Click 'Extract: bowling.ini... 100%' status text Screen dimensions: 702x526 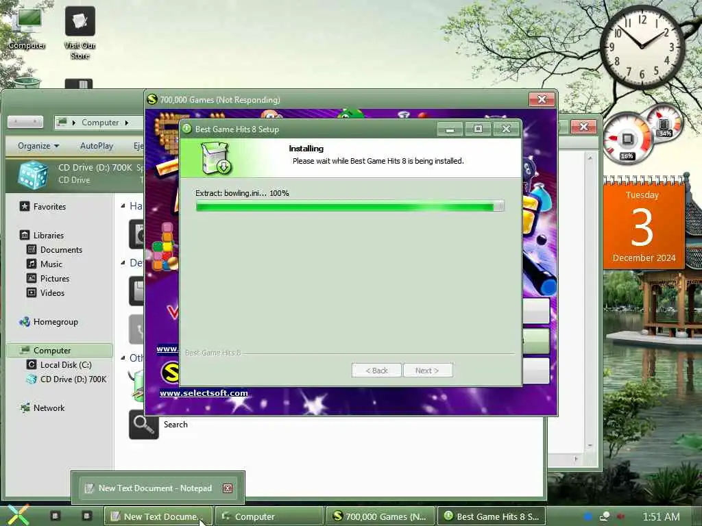(242, 193)
